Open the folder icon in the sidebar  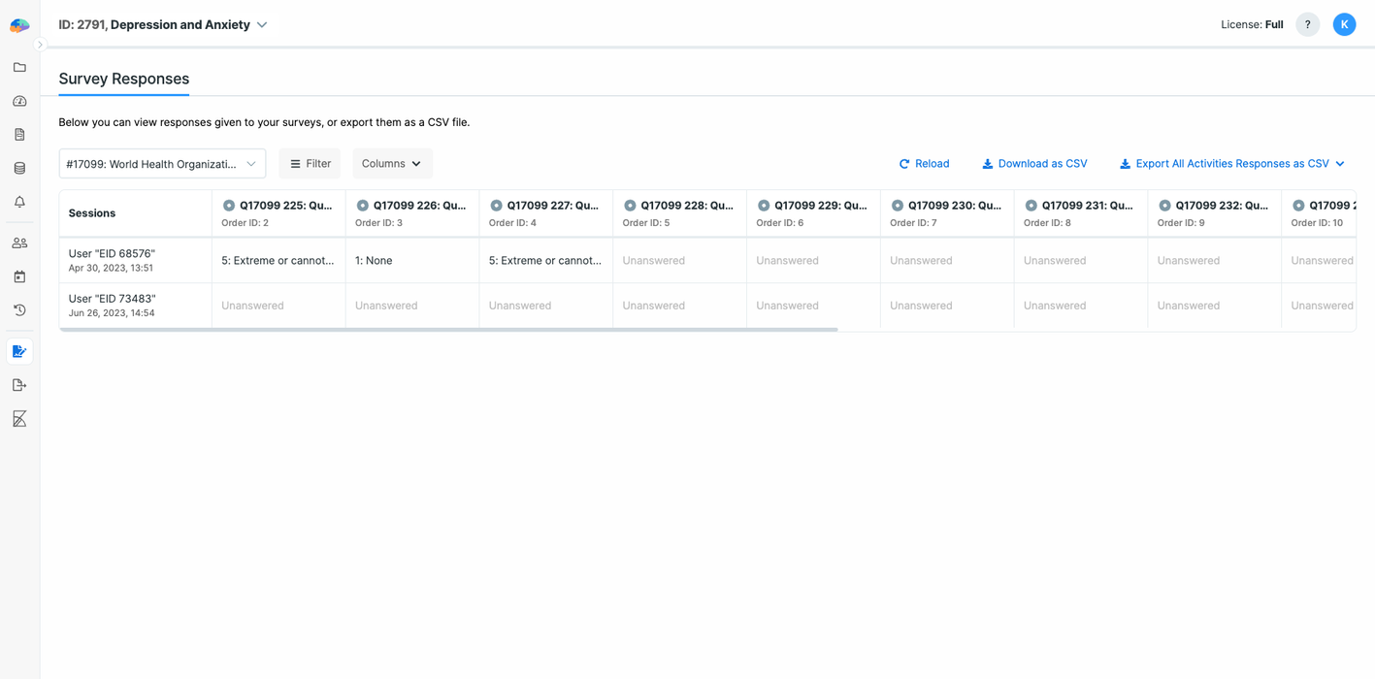coord(19,68)
